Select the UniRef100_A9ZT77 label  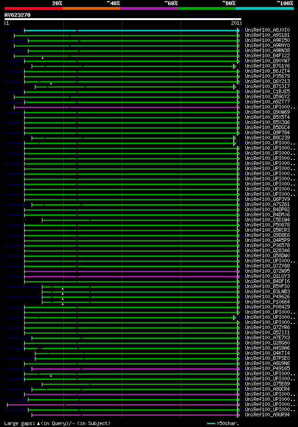click(267, 102)
